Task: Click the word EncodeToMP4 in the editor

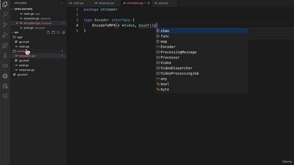Action: [104, 25]
